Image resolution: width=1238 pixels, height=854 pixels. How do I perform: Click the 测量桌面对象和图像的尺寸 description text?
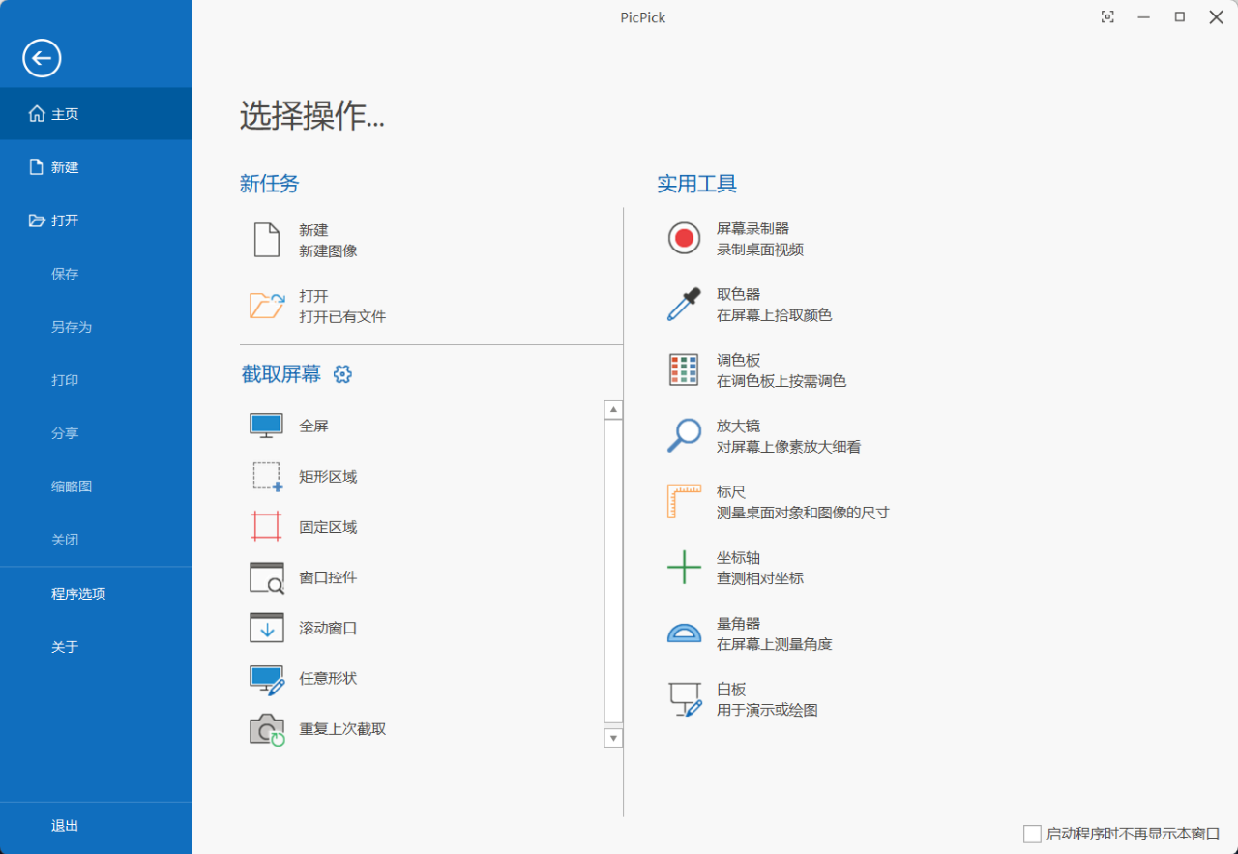tap(803, 513)
